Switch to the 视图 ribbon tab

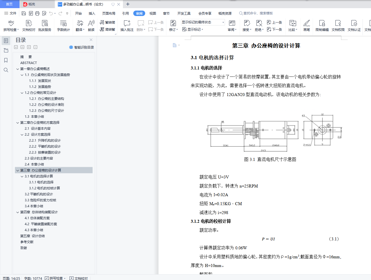(153, 13)
